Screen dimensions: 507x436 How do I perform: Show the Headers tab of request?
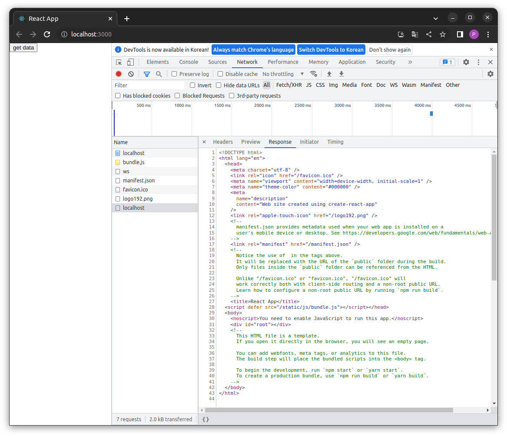coord(223,142)
